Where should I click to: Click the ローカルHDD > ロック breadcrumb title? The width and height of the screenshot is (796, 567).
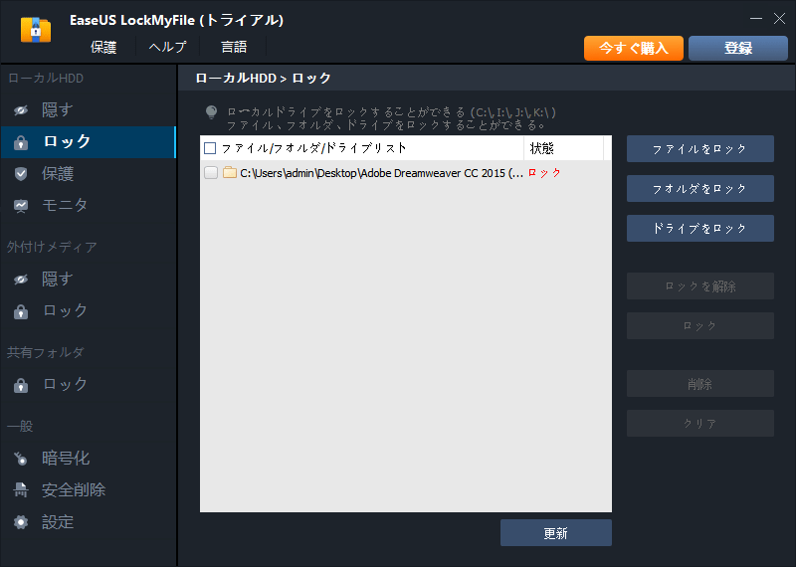click(x=263, y=79)
